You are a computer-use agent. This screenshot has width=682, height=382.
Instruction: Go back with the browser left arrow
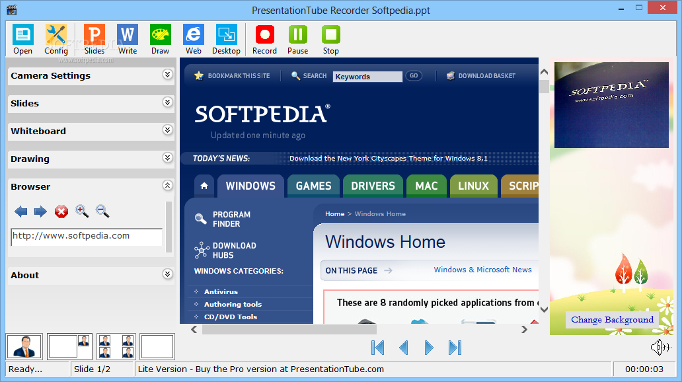(x=20, y=211)
